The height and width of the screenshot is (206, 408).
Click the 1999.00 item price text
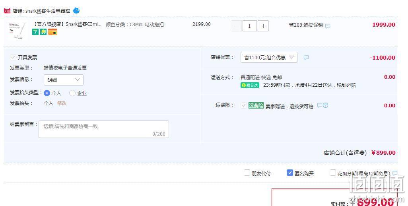pos(383,25)
